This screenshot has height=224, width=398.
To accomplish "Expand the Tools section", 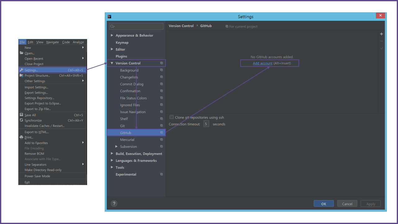I will [x=112, y=167].
